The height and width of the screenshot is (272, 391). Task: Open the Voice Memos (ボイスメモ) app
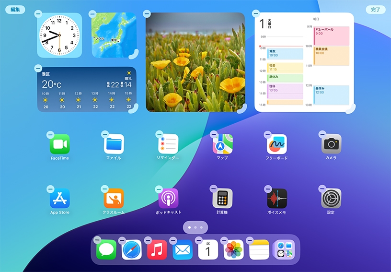point(276,198)
